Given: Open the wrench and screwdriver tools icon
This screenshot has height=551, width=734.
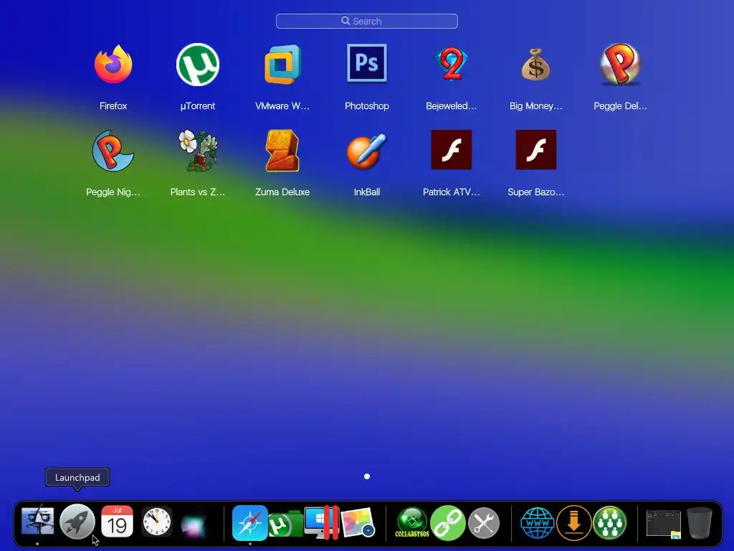Looking at the screenshot, I should [484, 523].
